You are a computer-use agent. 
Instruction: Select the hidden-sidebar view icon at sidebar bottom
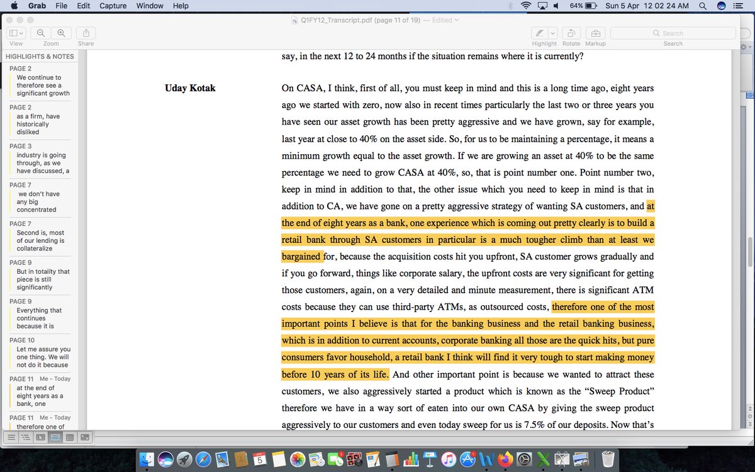[11, 437]
